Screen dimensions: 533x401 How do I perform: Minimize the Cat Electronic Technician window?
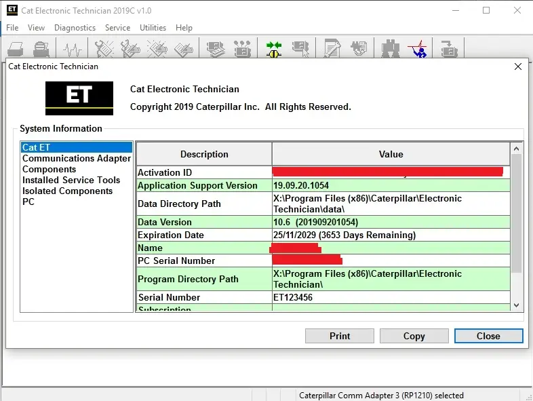[x=456, y=11]
